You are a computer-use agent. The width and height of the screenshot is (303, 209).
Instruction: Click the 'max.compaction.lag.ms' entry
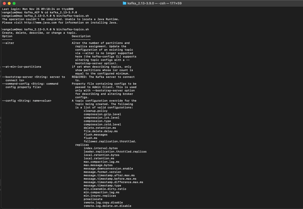(101, 162)
